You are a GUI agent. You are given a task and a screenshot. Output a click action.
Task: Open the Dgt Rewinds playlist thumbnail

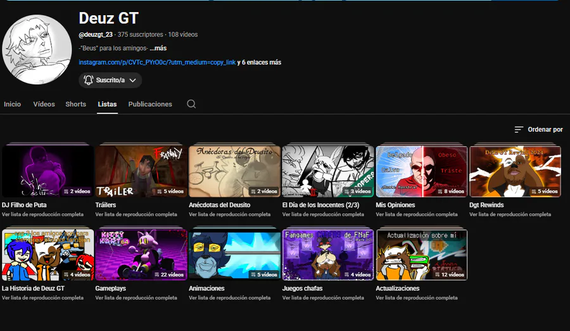coord(515,171)
